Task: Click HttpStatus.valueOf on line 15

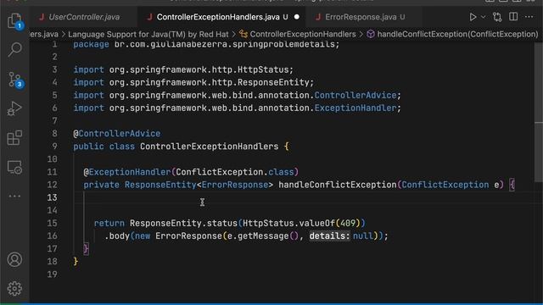Action: click(x=288, y=223)
